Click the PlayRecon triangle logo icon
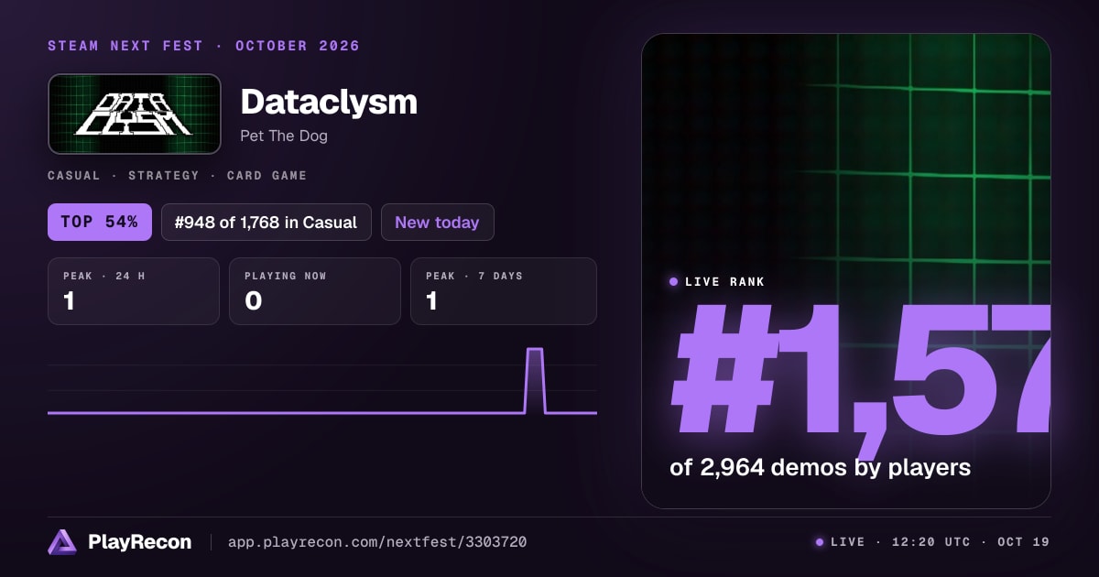The height and width of the screenshot is (577, 1099). [x=62, y=542]
